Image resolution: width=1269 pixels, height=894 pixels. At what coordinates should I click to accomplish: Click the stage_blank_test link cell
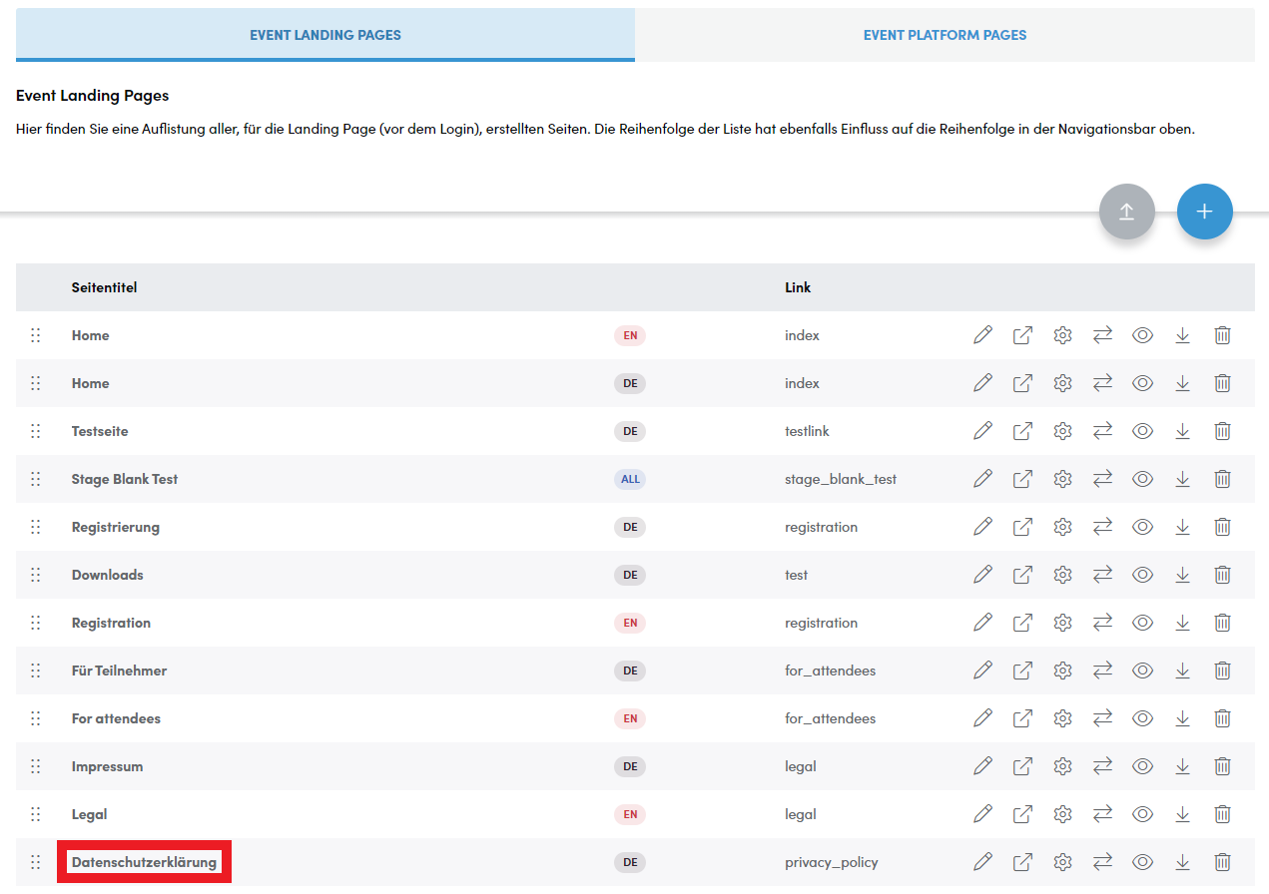click(841, 479)
